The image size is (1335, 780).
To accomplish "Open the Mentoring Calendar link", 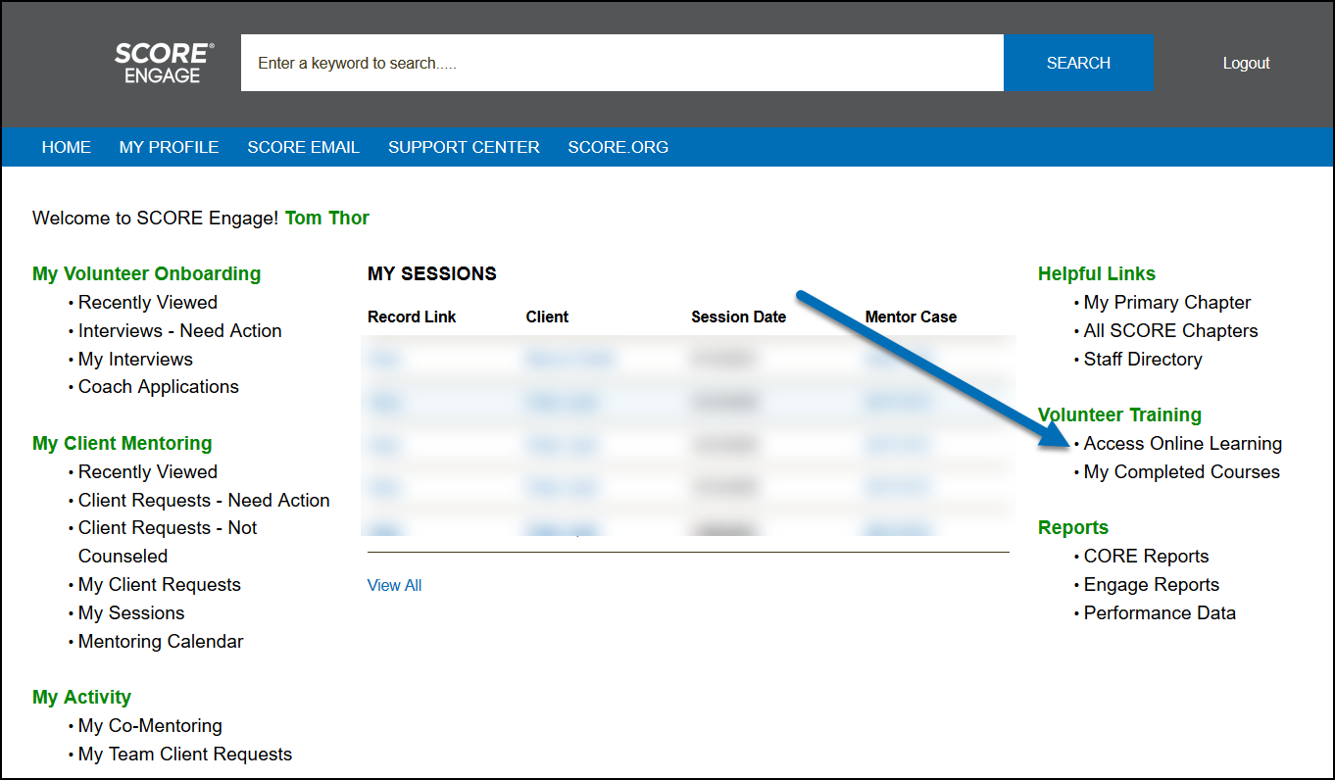I will tap(161, 641).
